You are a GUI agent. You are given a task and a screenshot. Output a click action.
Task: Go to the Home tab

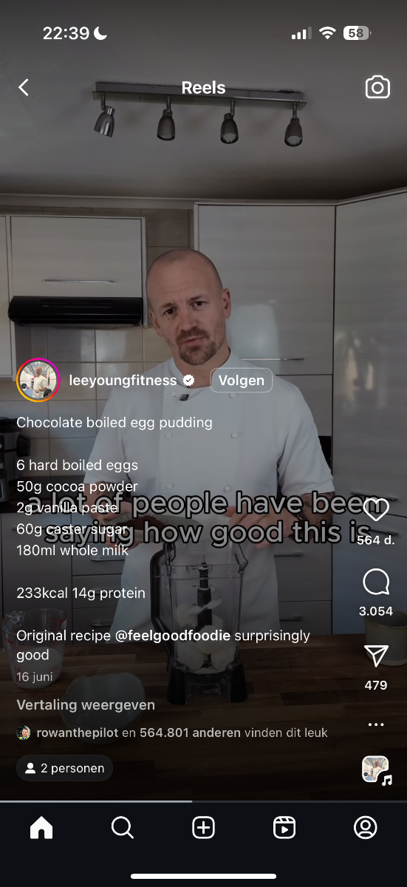(41, 828)
